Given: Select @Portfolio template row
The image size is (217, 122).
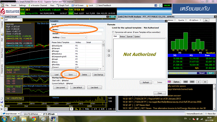Looking at the screenshot, I should click(77, 65).
